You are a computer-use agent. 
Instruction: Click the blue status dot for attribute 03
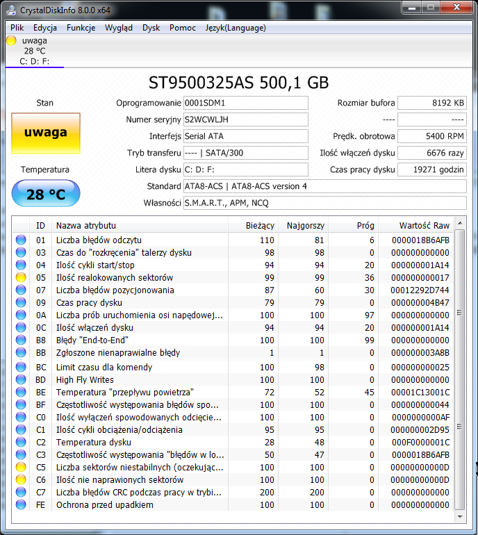[x=21, y=252]
